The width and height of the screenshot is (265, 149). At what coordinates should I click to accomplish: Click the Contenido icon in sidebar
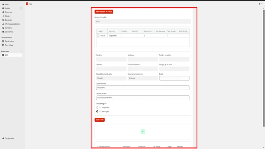[3, 20]
